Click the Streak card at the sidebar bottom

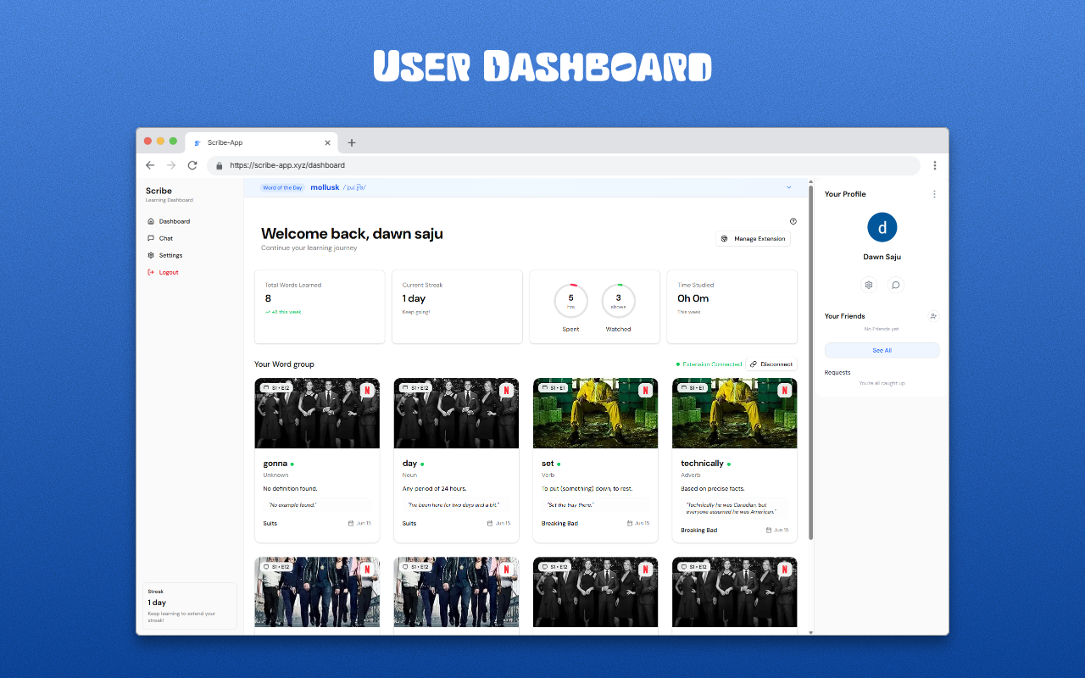click(x=190, y=606)
